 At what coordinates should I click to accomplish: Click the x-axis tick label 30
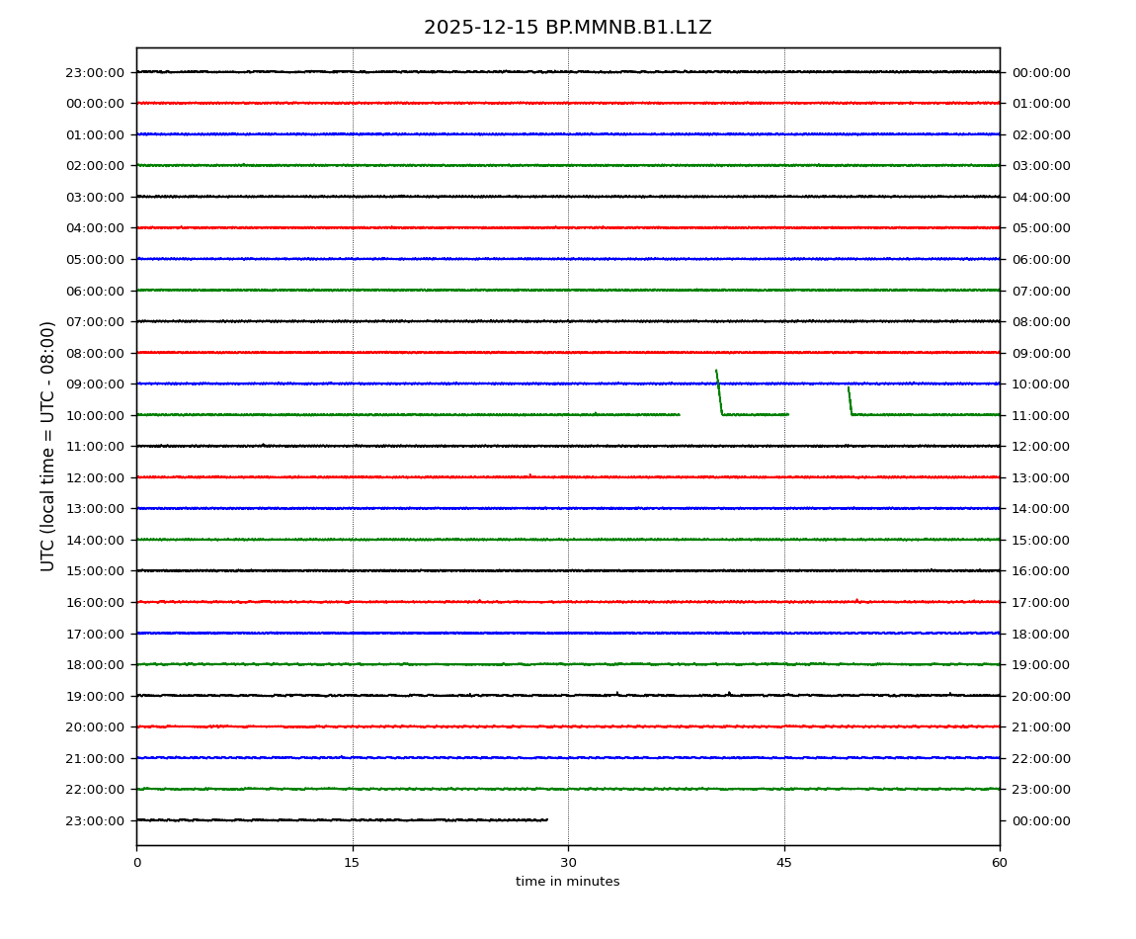click(x=568, y=863)
